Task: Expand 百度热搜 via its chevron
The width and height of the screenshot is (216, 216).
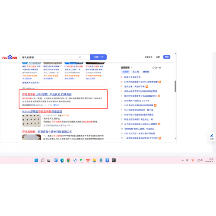Action: [x=131, y=67]
